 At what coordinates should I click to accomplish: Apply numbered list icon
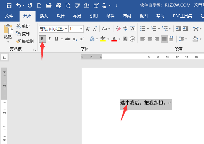[153, 29]
